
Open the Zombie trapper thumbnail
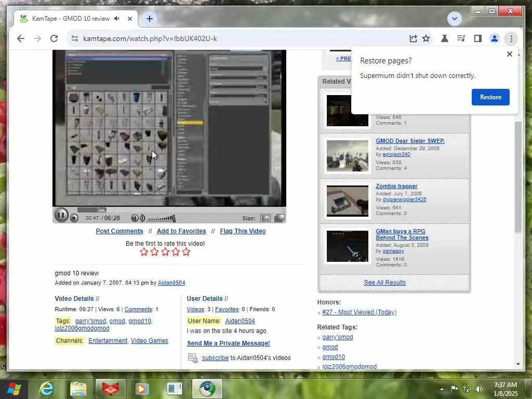coord(347,201)
